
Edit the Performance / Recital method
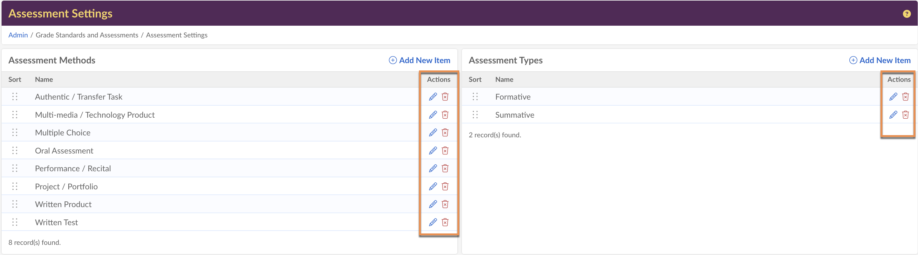tap(433, 169)
